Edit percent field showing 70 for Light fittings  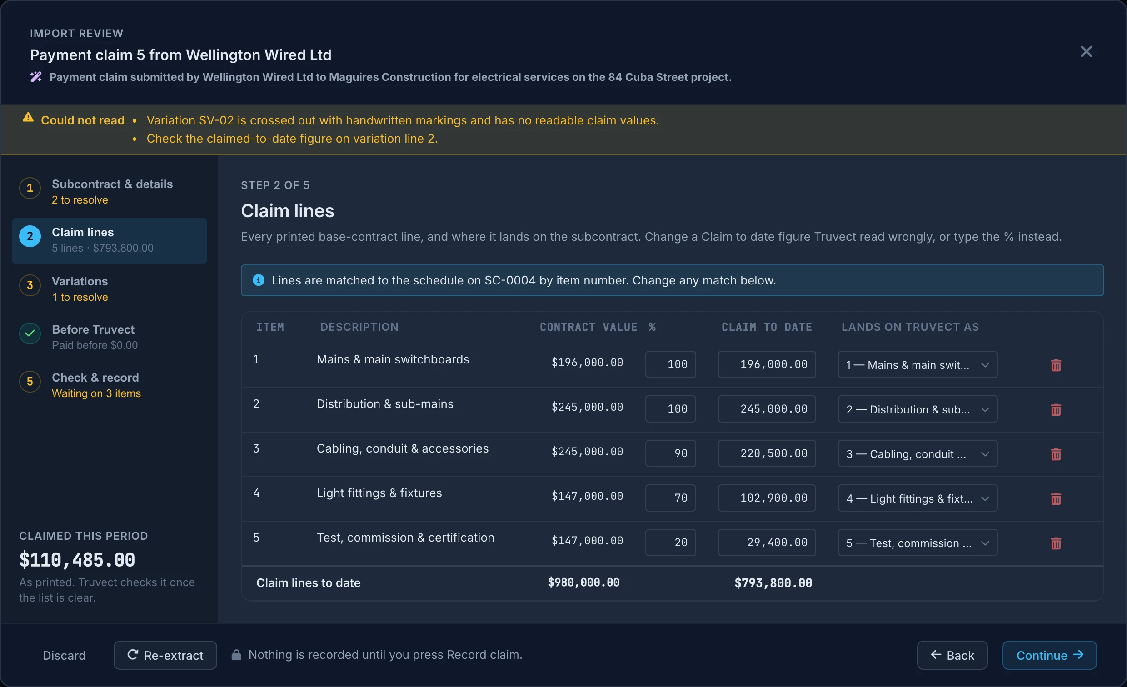tap(670, 498)
